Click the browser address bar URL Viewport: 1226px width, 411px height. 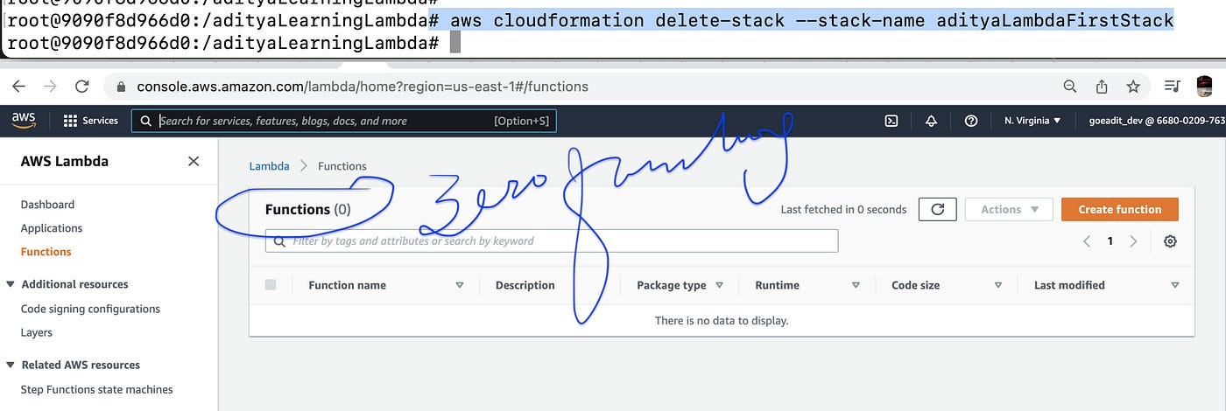coord(363,87)
